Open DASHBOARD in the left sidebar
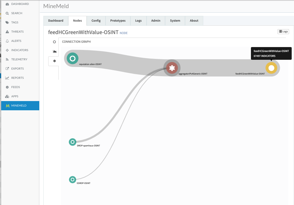The height and width of the screenshot is (205, 294). tap(20, 4)
